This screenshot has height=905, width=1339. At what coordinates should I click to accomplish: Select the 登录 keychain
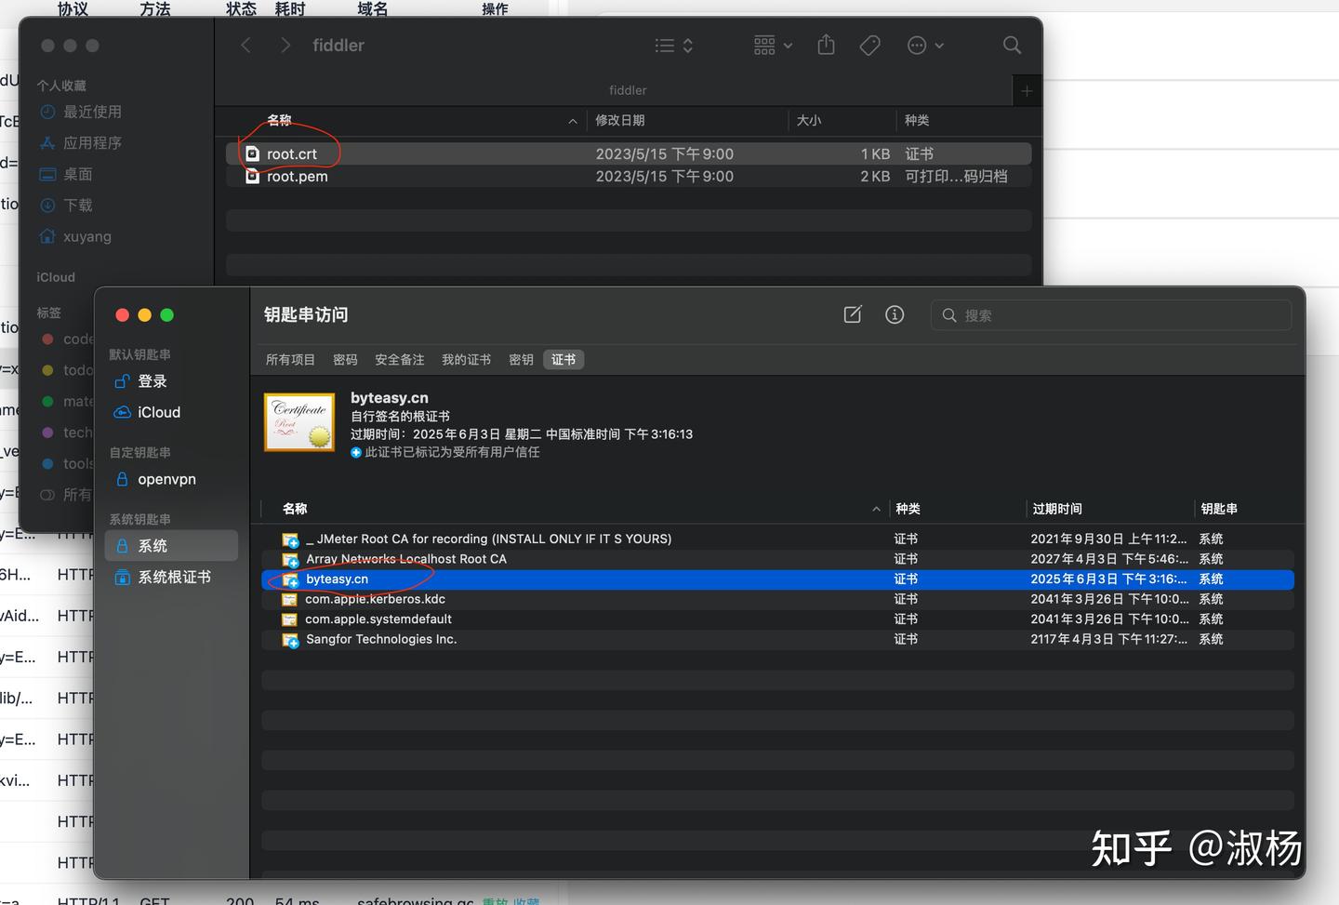click(171, 381)
